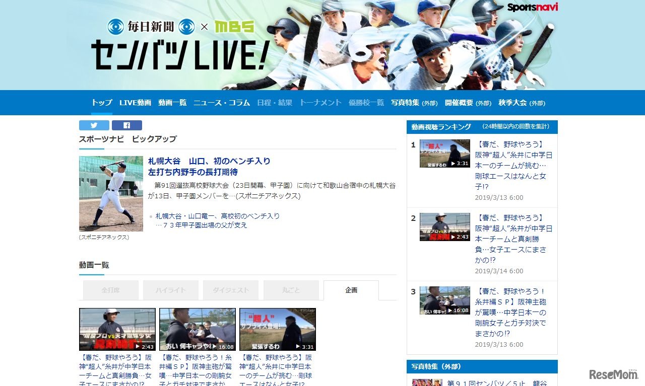Open 写真特集 (外部) in the navigation bar

[x=414, y=103]
